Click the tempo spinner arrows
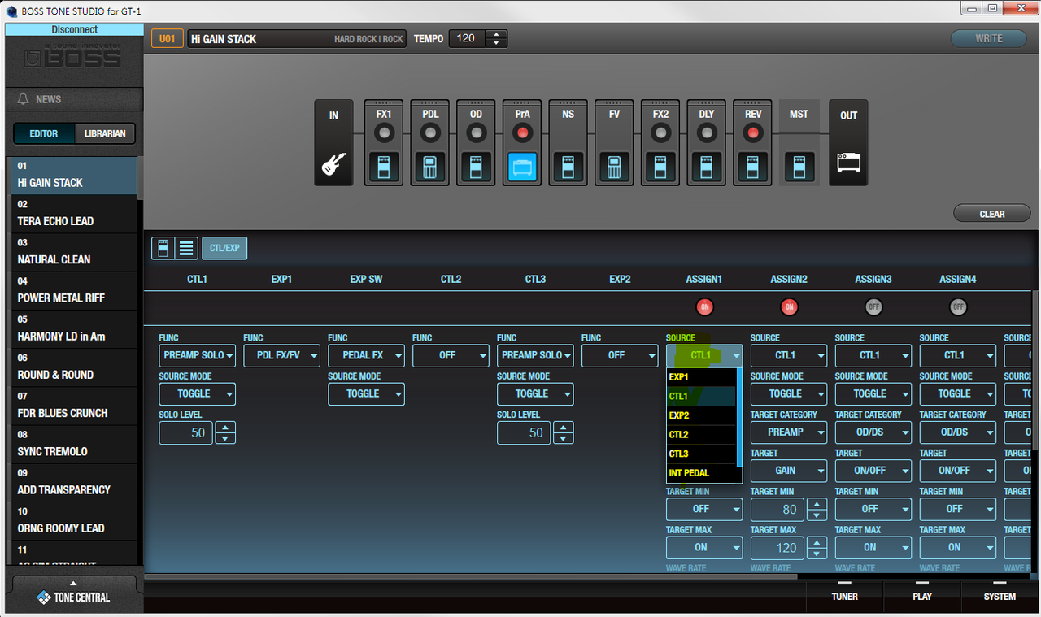 tap(496, 38)
